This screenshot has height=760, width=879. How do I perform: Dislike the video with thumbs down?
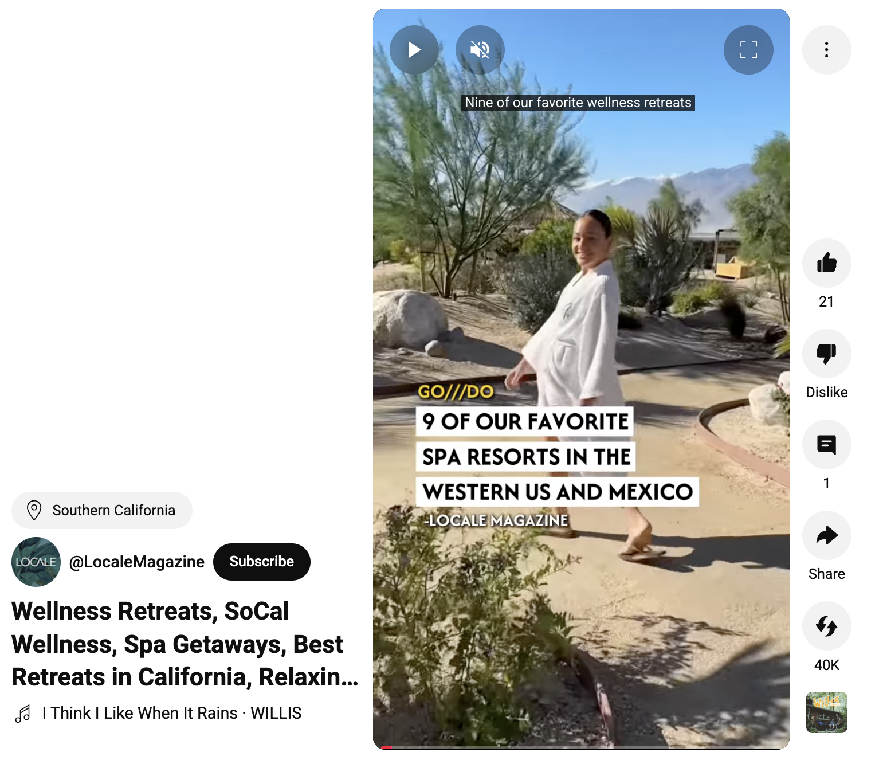click(826, 354)
